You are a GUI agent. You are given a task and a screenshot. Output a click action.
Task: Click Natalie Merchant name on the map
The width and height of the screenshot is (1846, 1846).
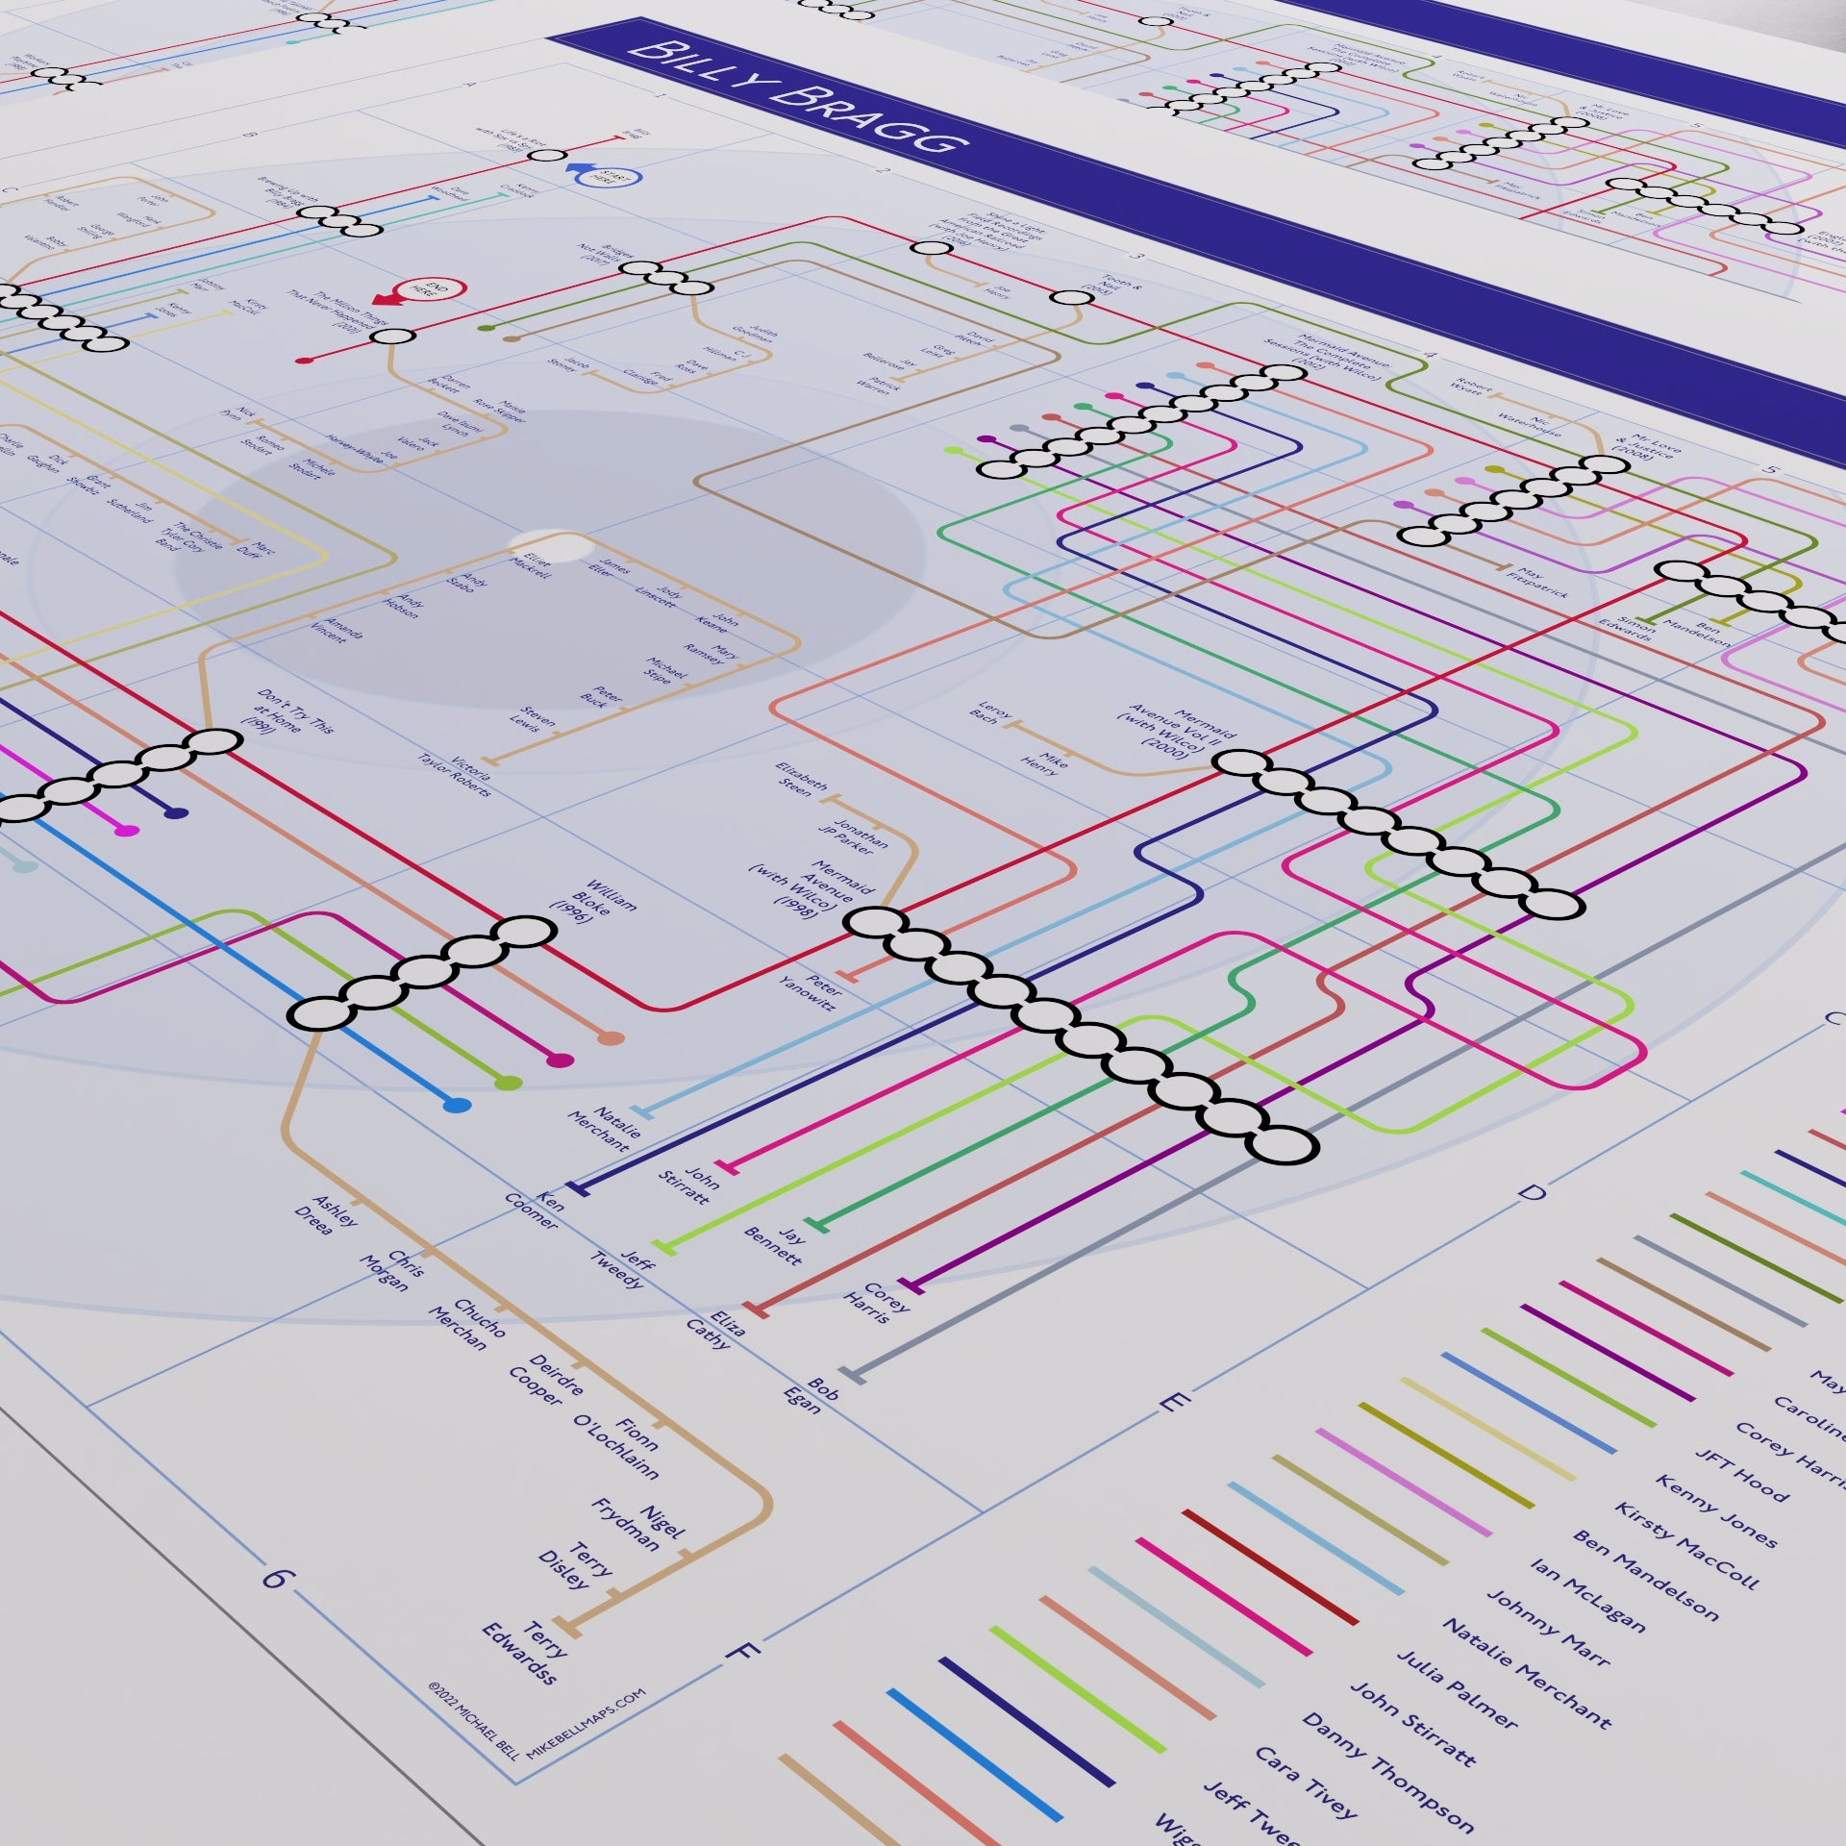606,1129
